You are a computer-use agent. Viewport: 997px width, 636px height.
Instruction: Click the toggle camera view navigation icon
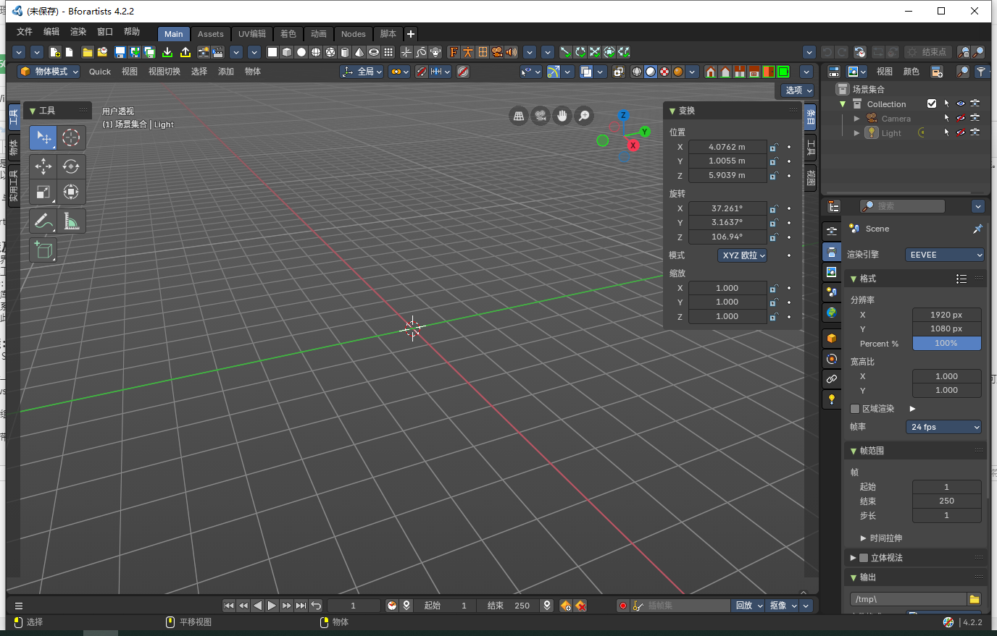pos(541,116)
